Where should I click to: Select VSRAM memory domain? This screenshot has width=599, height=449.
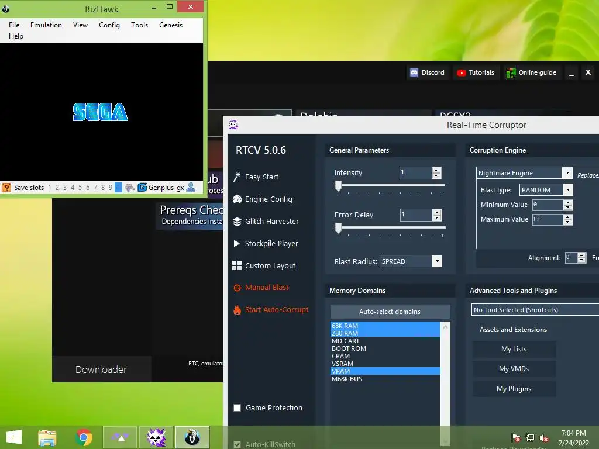[x=385, y=364]
